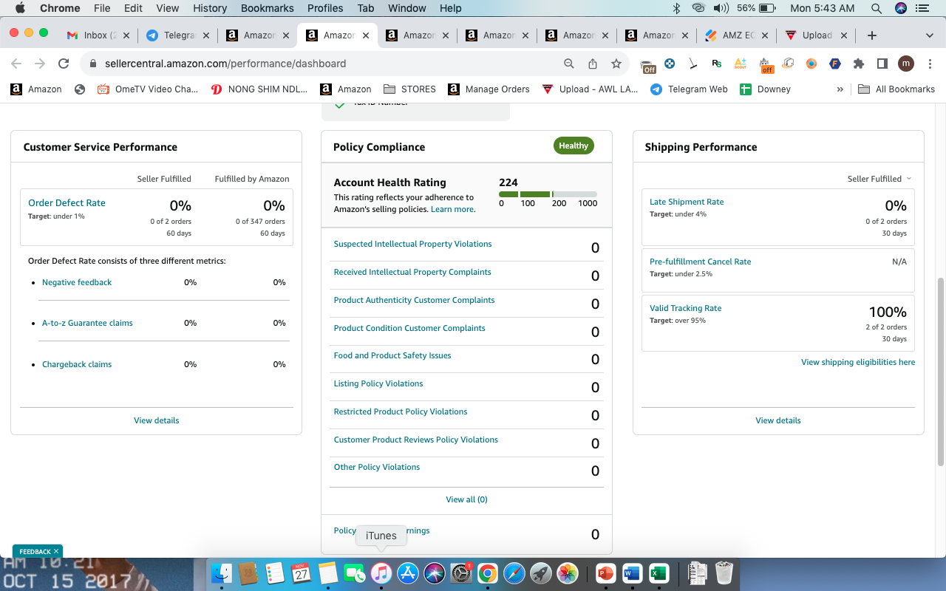Open Spotlight search in the menu bar
This screenshot has width=946, height=591.
point(877,8)
